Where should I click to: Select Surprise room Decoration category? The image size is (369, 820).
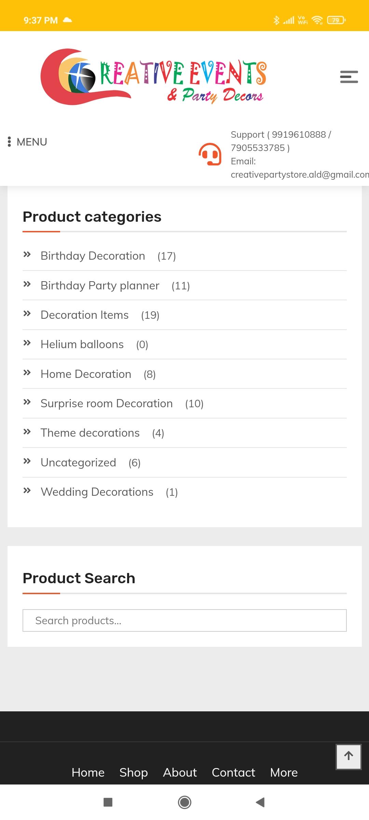click(x=107, y=404)
